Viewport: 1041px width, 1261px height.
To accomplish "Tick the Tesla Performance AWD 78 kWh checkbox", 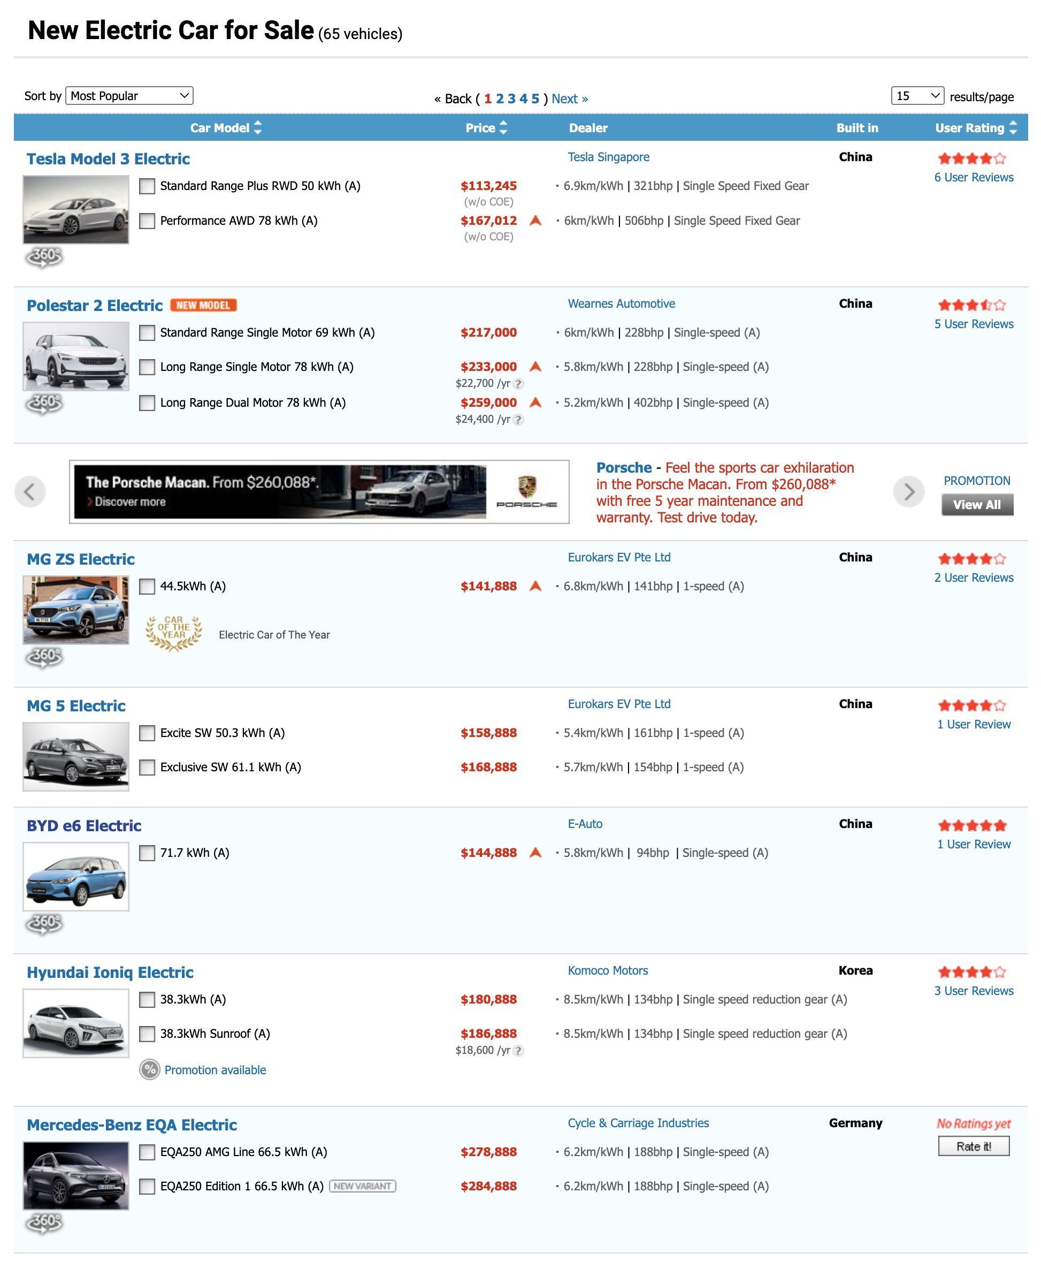I will point(147,222).
